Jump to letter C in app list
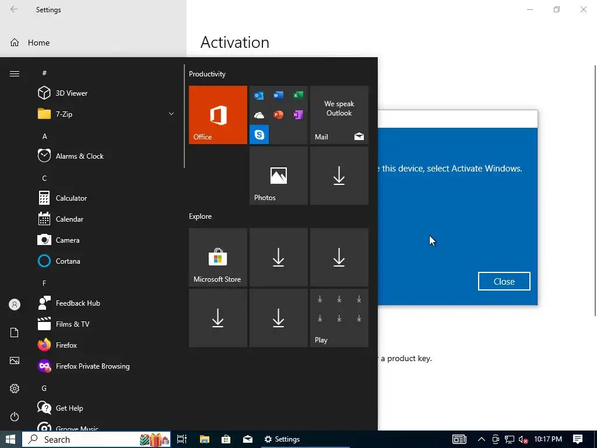Viewport: 597px width, 448px height. click(44, 178)
